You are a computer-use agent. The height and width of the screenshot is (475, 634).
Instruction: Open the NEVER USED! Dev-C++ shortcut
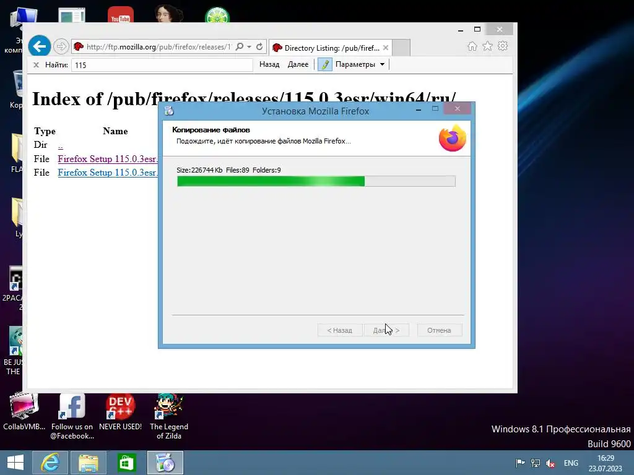point(120,411)
